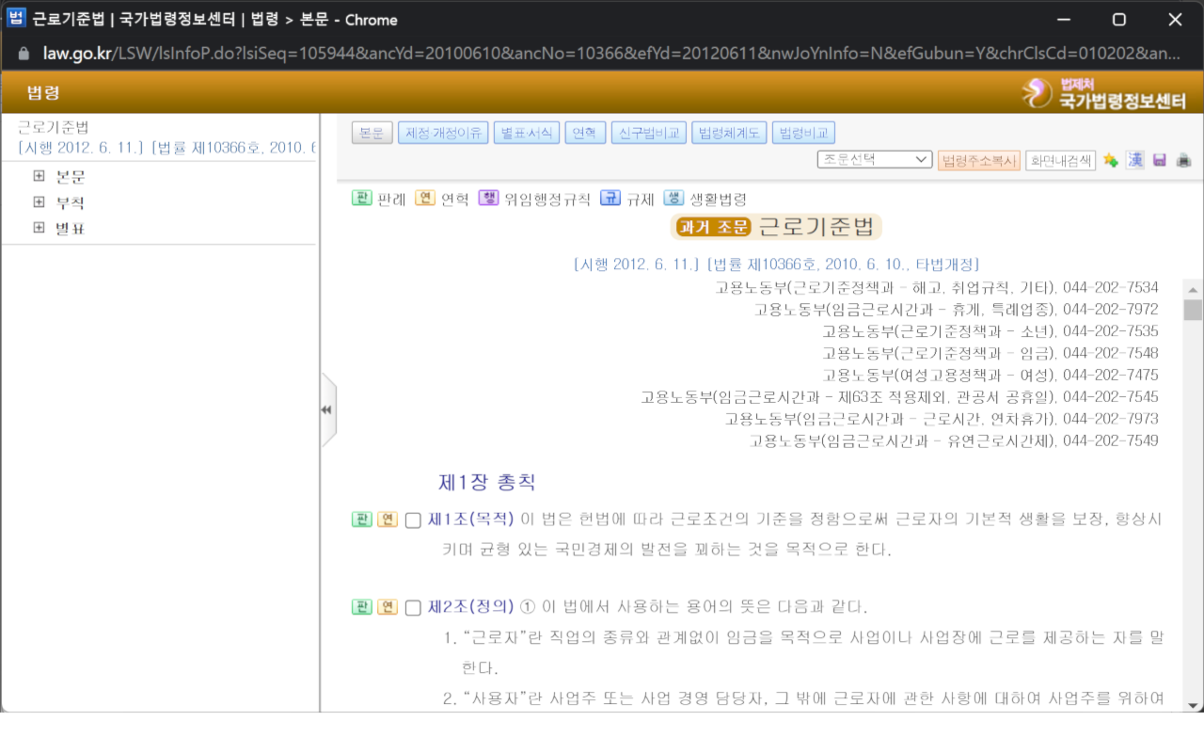Click contact line ending 044-202-7534
Screen dimensions: 1204x753
click(x=937, y=287)
